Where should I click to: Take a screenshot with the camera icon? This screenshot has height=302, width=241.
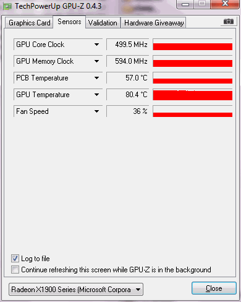[229, 22]
